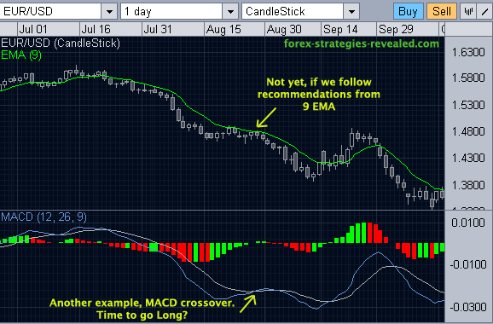Image resolution: width=493 pixels, height=324 pixels.
Task: Open the forex-strategies-revealed.com link
Action: tap(362, 43)
